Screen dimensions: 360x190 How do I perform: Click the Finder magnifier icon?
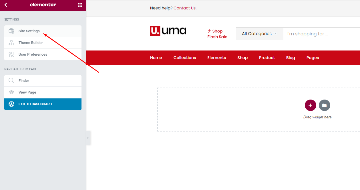click(11, 81)
